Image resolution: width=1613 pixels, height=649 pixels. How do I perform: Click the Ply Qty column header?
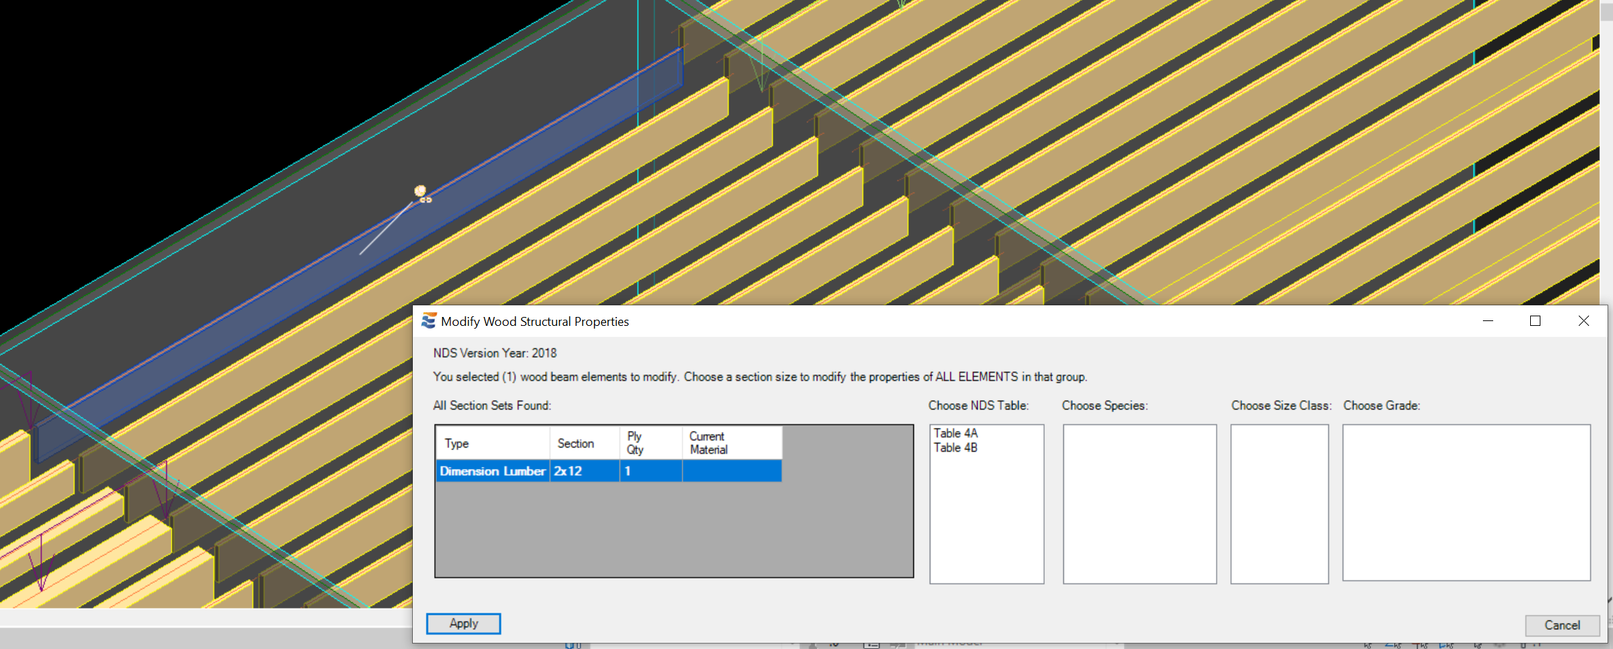pyautogui.click(x=650, y=443)
